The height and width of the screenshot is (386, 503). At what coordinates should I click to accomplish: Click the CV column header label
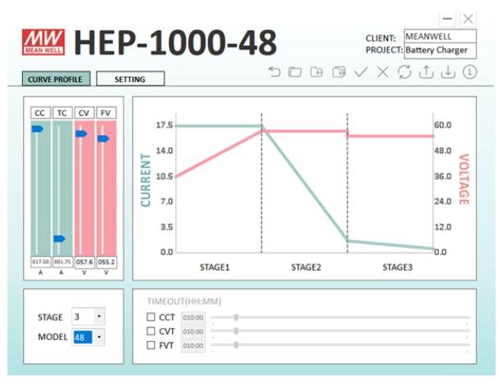tap(84, 113)
